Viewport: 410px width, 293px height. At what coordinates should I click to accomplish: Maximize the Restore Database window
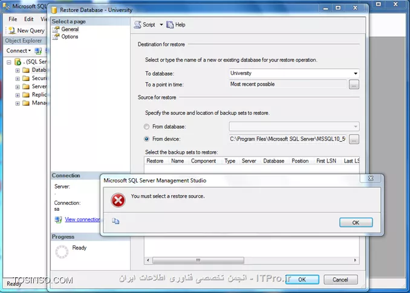click(338, 8)
